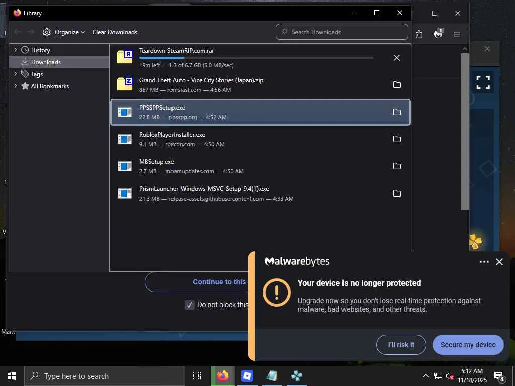Image resolution: width=515 pixels, height=386 pixels.
Task: Click the browser page vertical scrollbar
Action: 464,131
